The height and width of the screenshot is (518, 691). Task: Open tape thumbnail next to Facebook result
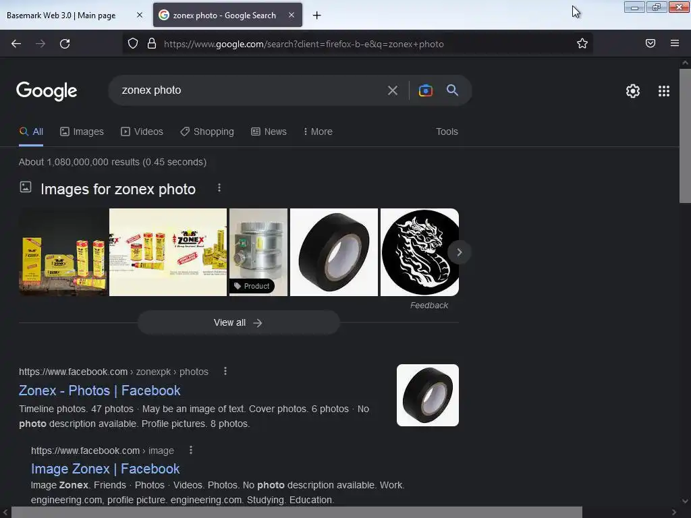[427, 395]
